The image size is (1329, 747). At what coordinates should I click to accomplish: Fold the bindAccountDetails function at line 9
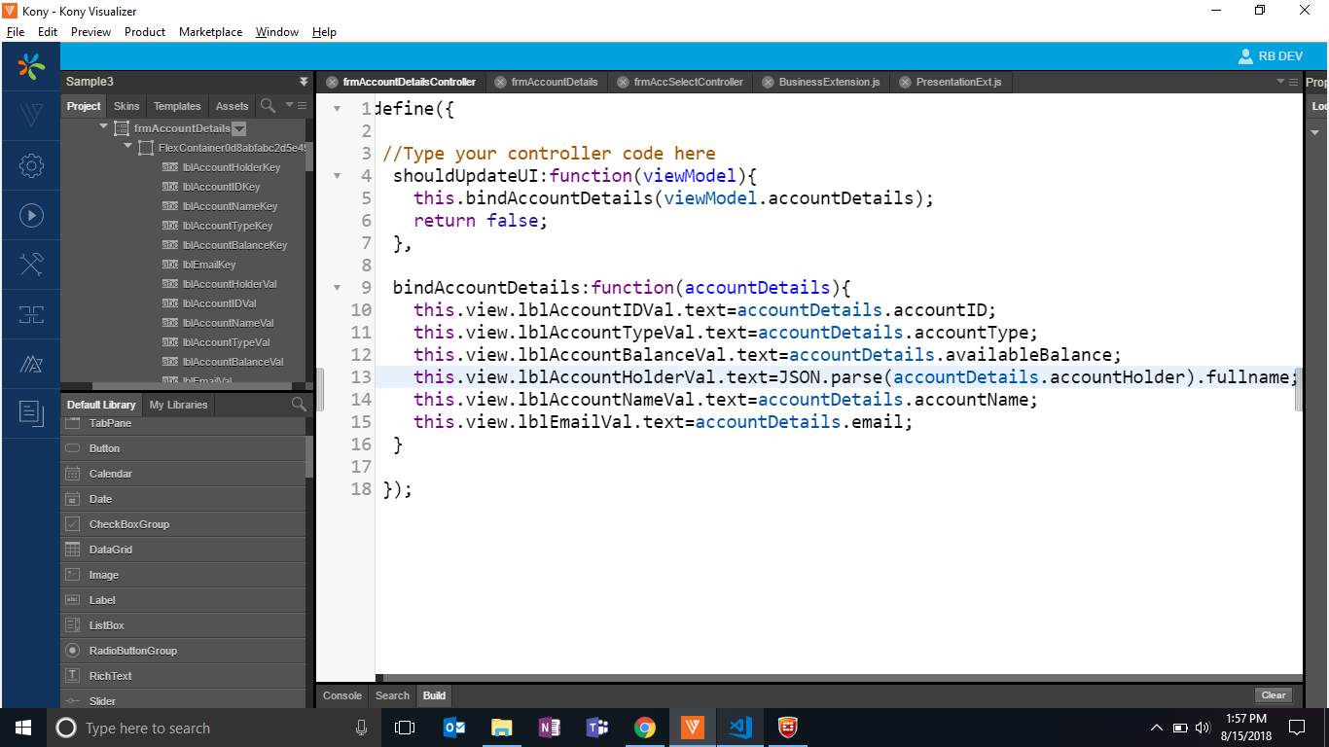coord(337,288)
